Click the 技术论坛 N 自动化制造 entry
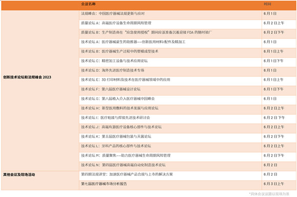The width and height of the screenshot is (297, 197). pyautogui.click(x=123, y=165)
